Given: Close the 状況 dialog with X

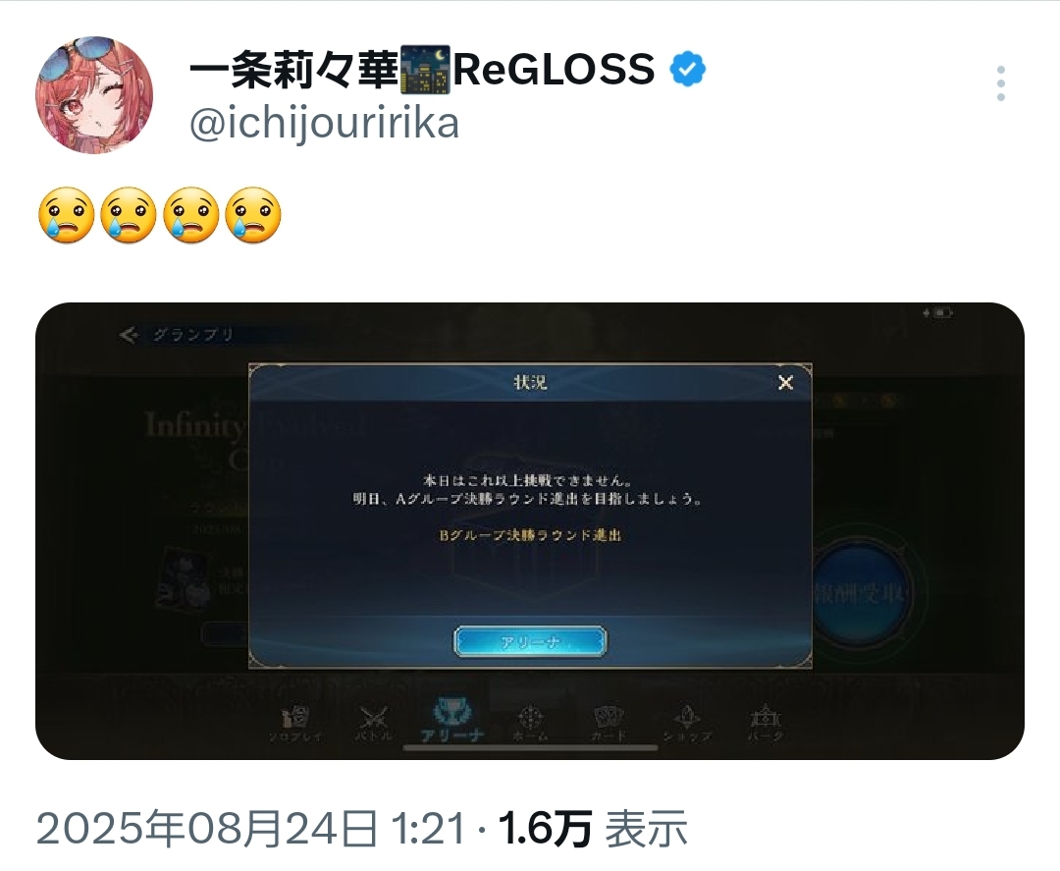Looking at the screenshot, I should pos(785,383).
